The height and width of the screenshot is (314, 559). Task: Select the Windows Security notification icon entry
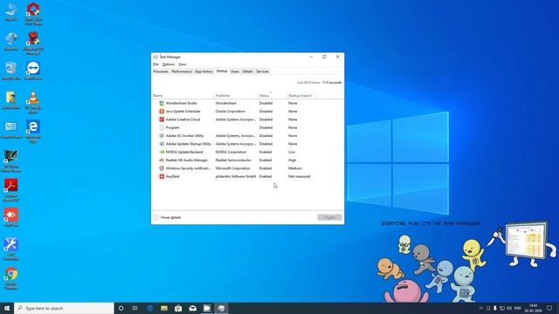(162, 168)
